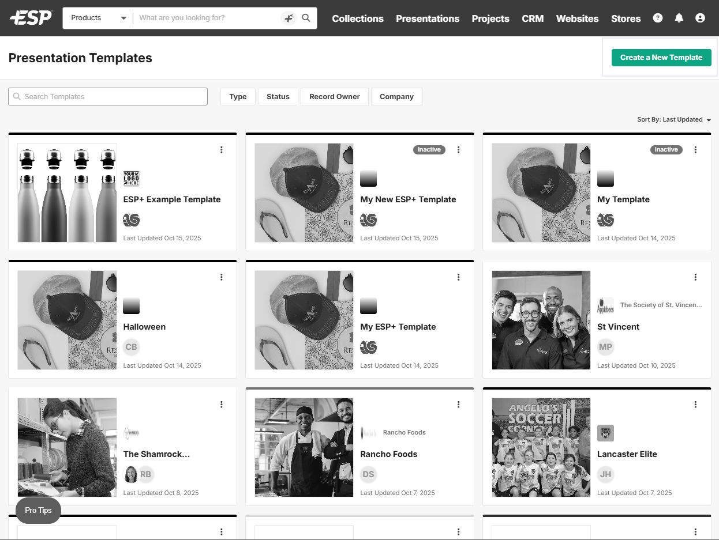Expand the Status filter
The width and height of the screenshot is (719, 540).
click(278, 97)
